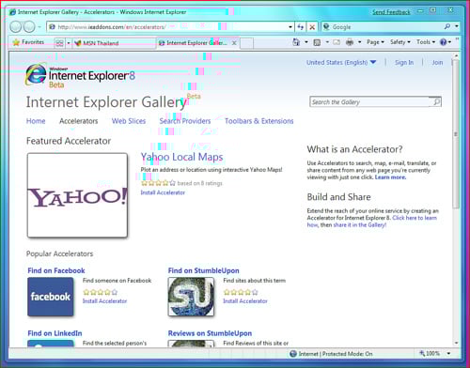470x368 pixels.
Task: Open the Page menu
Action: tap(375, 42)
